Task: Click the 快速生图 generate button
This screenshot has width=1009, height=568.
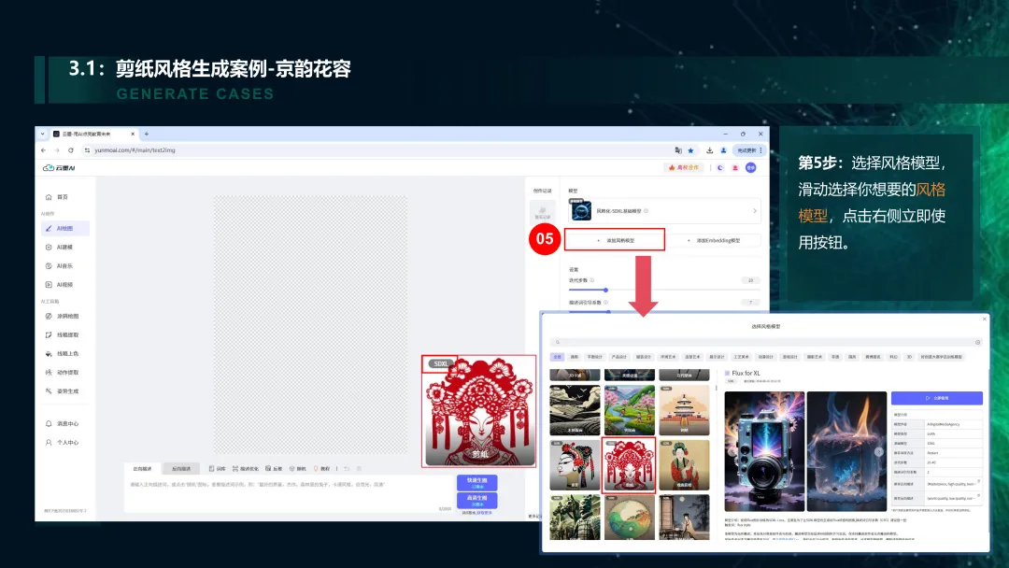Action: pyautogui.click(x=476, y=482)
